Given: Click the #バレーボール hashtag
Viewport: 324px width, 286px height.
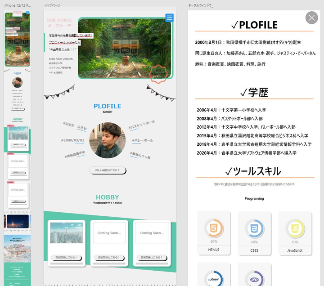Looking at the screenshot, I should click(x=143, y=140).
